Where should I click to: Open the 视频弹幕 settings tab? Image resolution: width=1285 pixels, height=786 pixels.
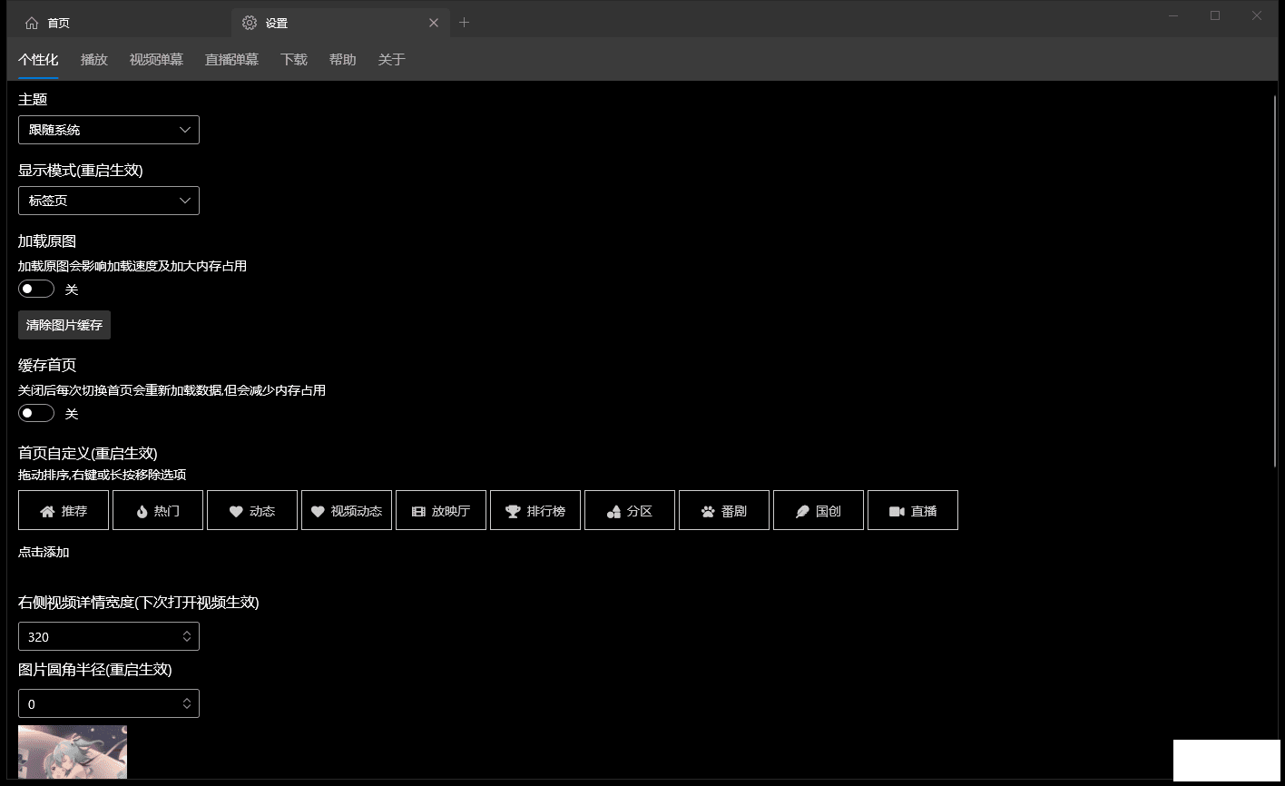pyautogui.click(x=156, y=60)
